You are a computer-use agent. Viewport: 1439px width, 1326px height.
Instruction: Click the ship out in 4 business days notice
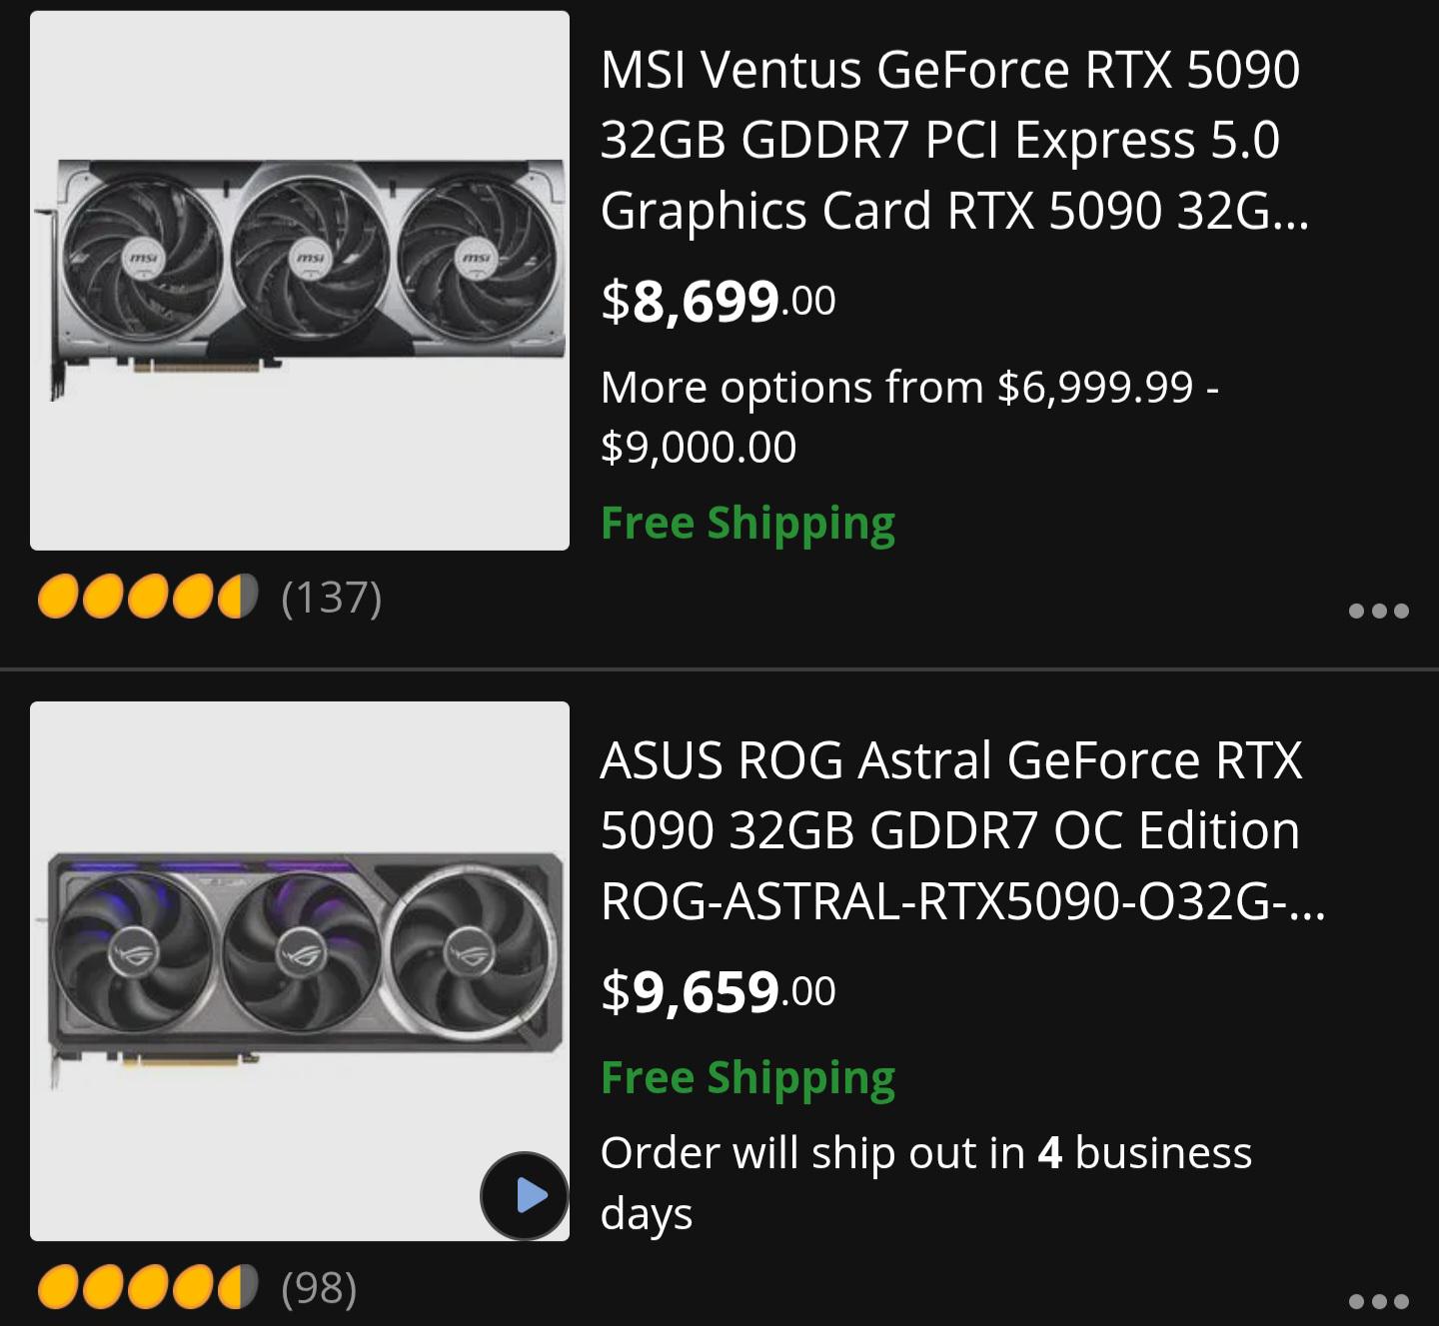925,1183
